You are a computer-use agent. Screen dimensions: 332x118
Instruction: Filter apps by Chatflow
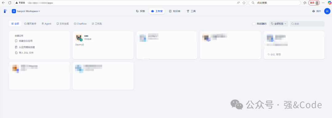(80, 24)
